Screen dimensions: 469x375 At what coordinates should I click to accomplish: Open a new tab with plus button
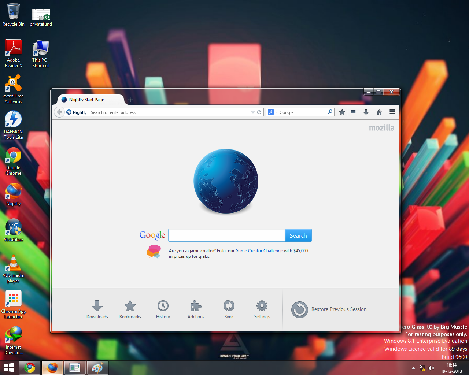[130, 100]
